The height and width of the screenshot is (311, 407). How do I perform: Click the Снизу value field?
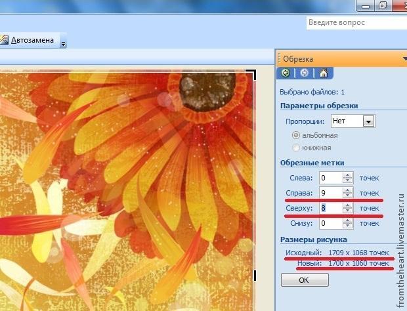tap(331, 223)
